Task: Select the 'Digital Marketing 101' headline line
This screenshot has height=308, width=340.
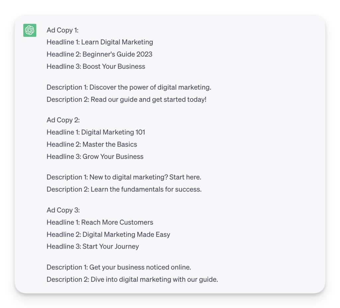Action: coord(96,132)
